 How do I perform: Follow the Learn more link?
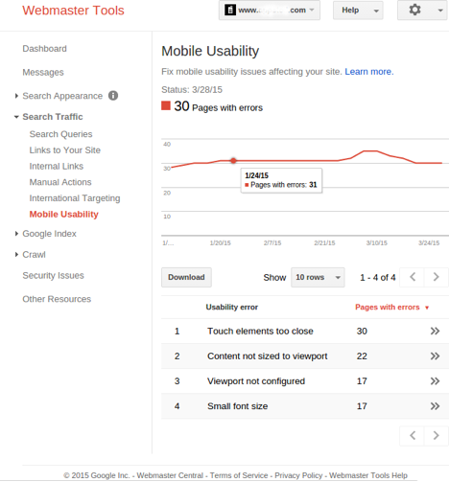(x=369, y=72)
